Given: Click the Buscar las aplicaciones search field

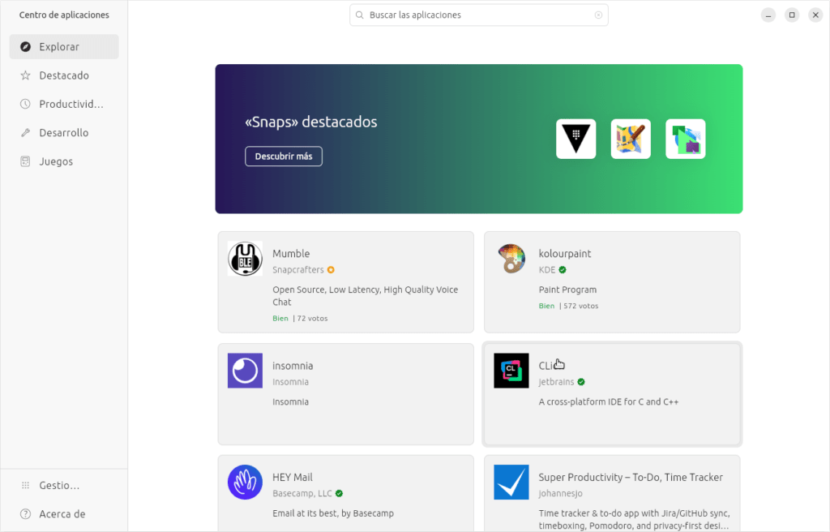Looking at the screenshot, I should pos(478,15).
